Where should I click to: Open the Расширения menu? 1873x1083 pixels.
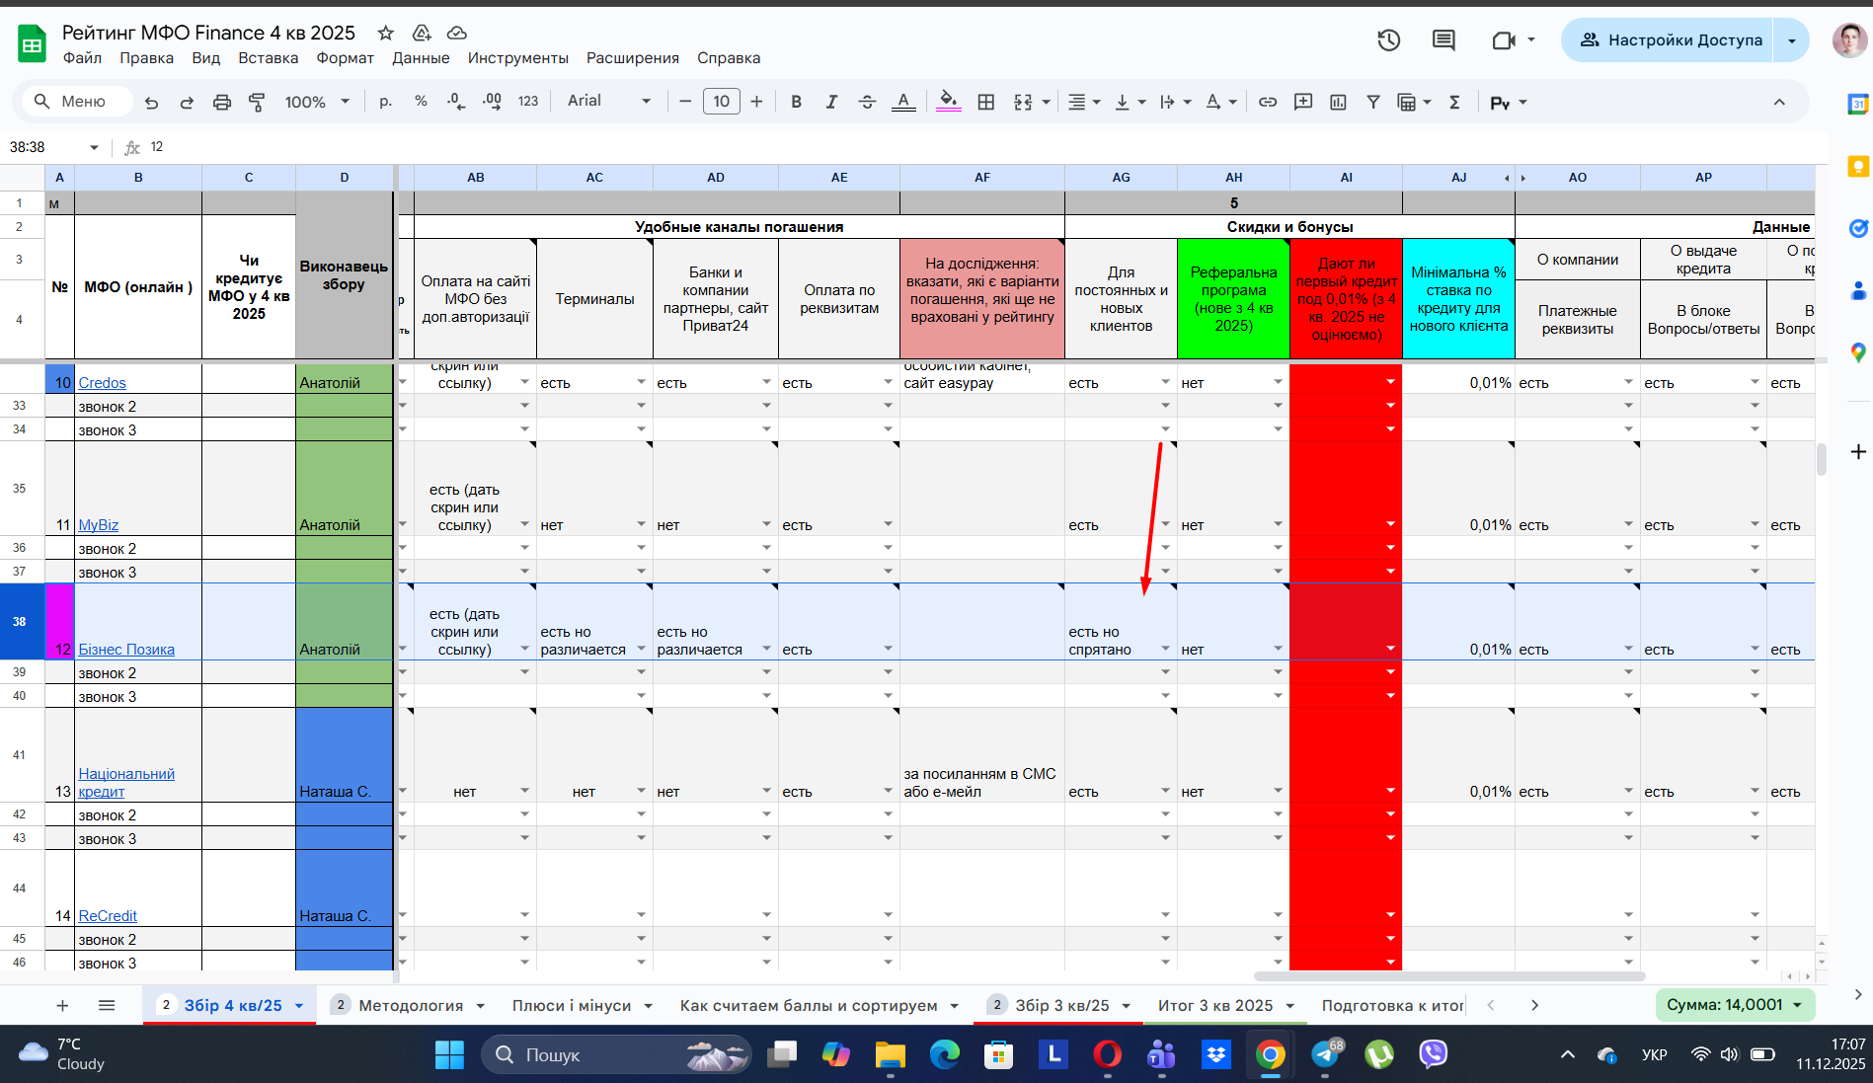point(632,58)
